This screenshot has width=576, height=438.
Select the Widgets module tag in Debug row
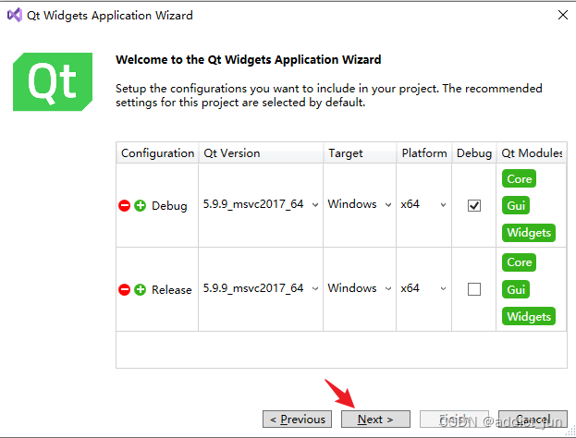529,233
